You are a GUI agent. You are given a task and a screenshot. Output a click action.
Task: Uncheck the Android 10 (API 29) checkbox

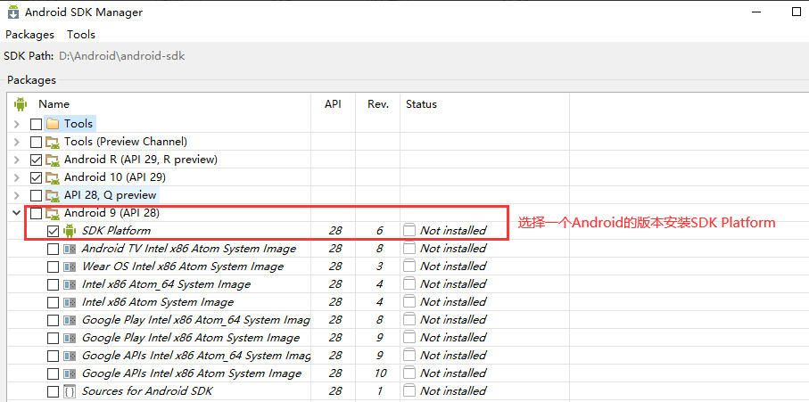[36, 178]
